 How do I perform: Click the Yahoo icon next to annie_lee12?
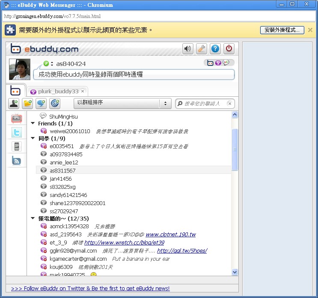(44, 162)
